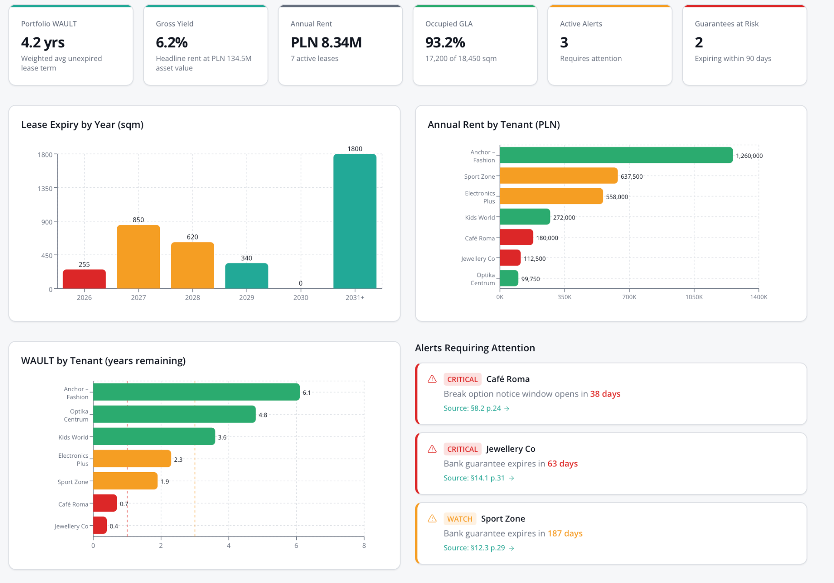834x583 pixels.
Task: Click 'Expiring within 90 days' text
Action: coord(733,59)
